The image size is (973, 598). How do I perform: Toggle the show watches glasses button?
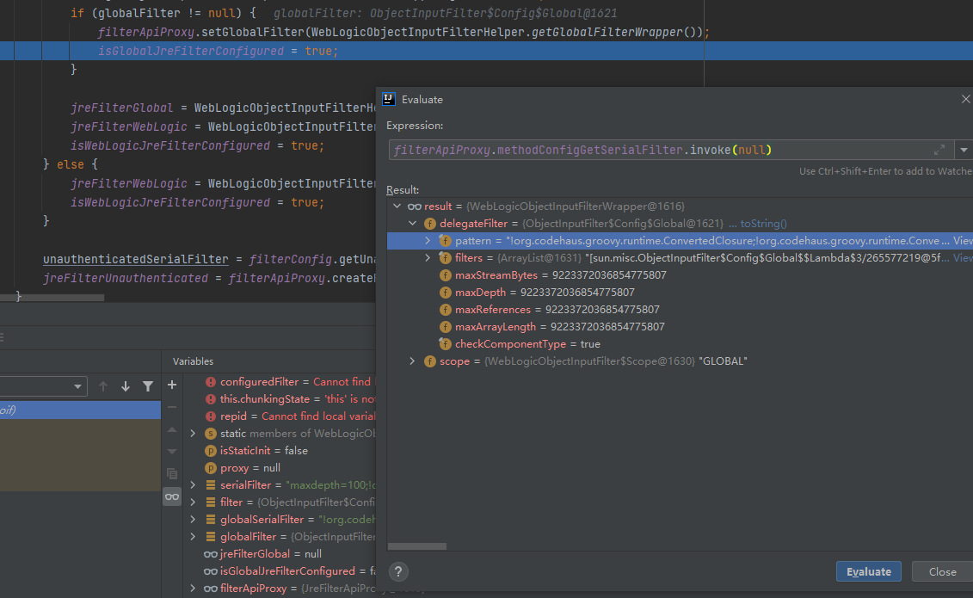(x=172, y=496)
